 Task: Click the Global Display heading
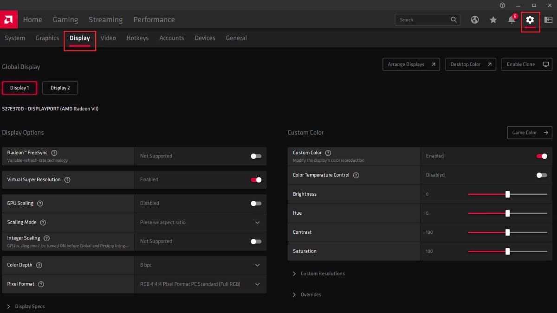(x=21, y=67)
